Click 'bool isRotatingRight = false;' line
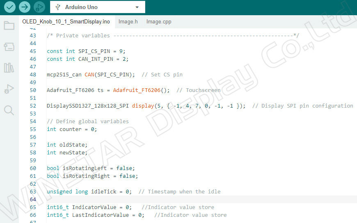The image size is (357, 223). (92, 176)
